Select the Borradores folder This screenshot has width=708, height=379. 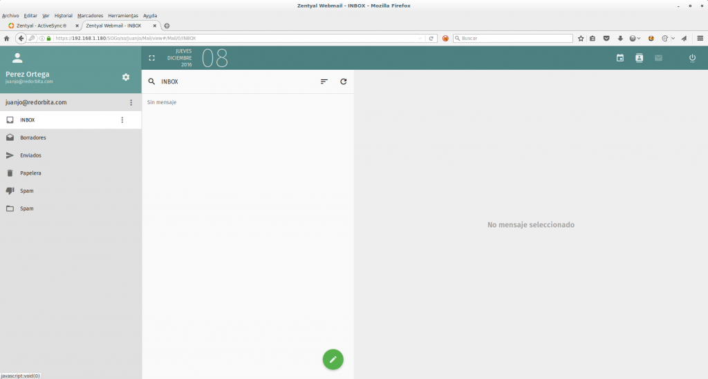tap(33, 137)
